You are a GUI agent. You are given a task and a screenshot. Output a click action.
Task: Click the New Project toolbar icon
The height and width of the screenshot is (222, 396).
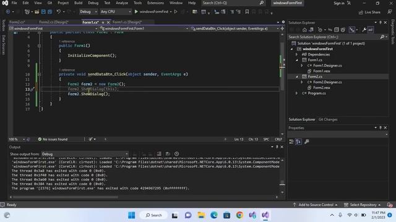click(27, 12)
